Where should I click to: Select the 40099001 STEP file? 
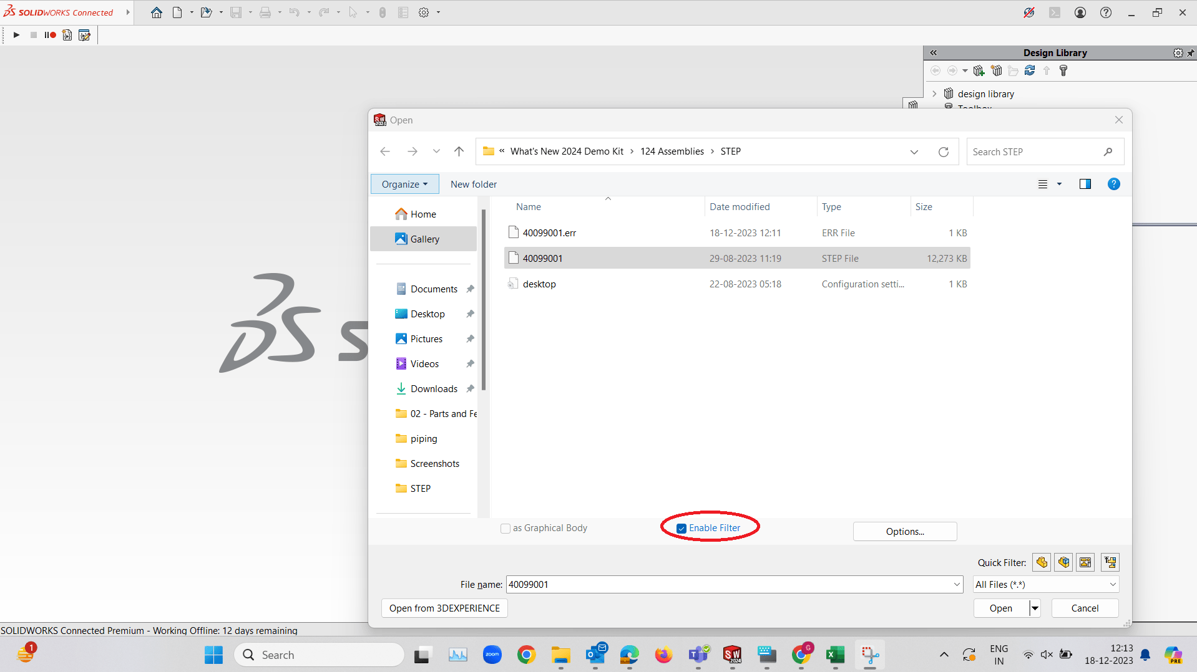[x=737, y=259]
